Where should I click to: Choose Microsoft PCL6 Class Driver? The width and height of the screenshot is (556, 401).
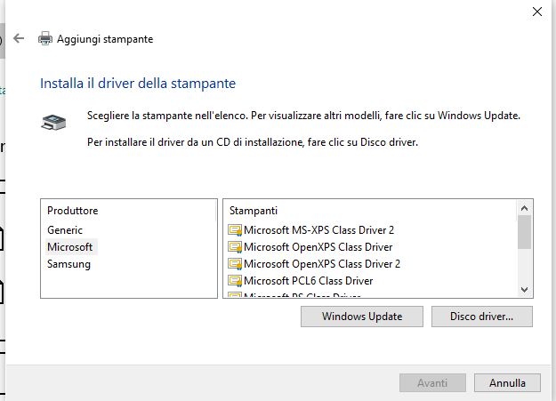(308, 281)
